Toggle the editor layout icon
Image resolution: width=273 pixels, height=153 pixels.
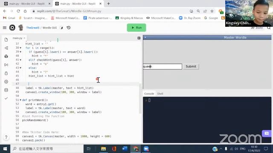point(139,38)
